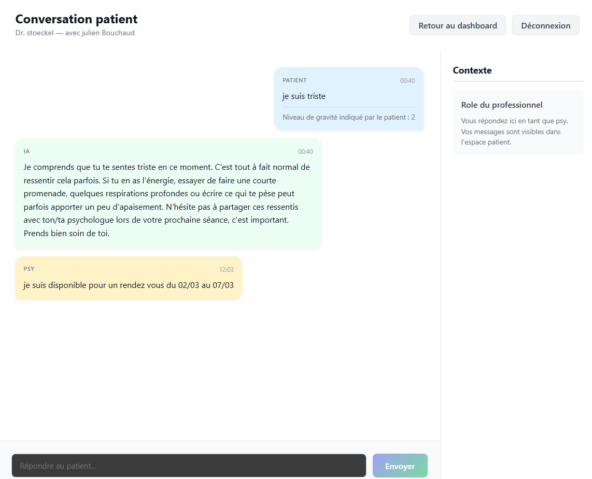
Task: Log out with the Déconnexion button
Action: click(x=545, y=25)
